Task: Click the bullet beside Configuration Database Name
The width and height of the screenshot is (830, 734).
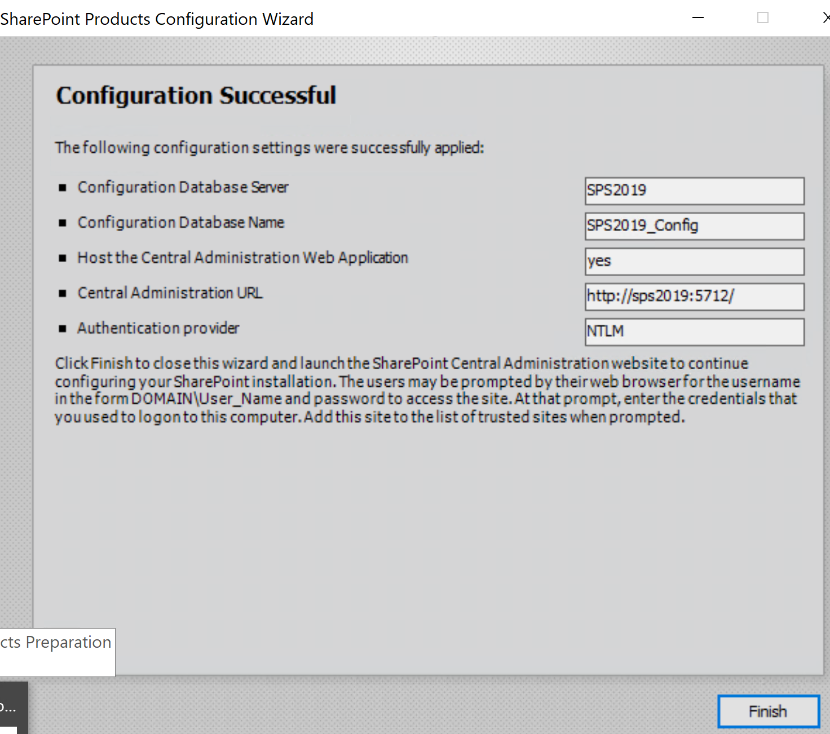Action: (x=63, y=222)
